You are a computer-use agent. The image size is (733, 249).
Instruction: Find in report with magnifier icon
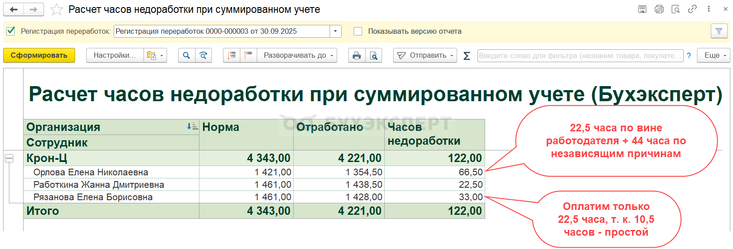(x=187, y=55)
